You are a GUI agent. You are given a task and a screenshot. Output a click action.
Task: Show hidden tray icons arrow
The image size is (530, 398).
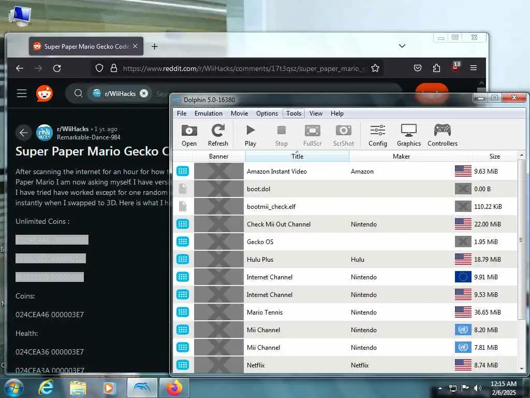(x=440, y=388)
